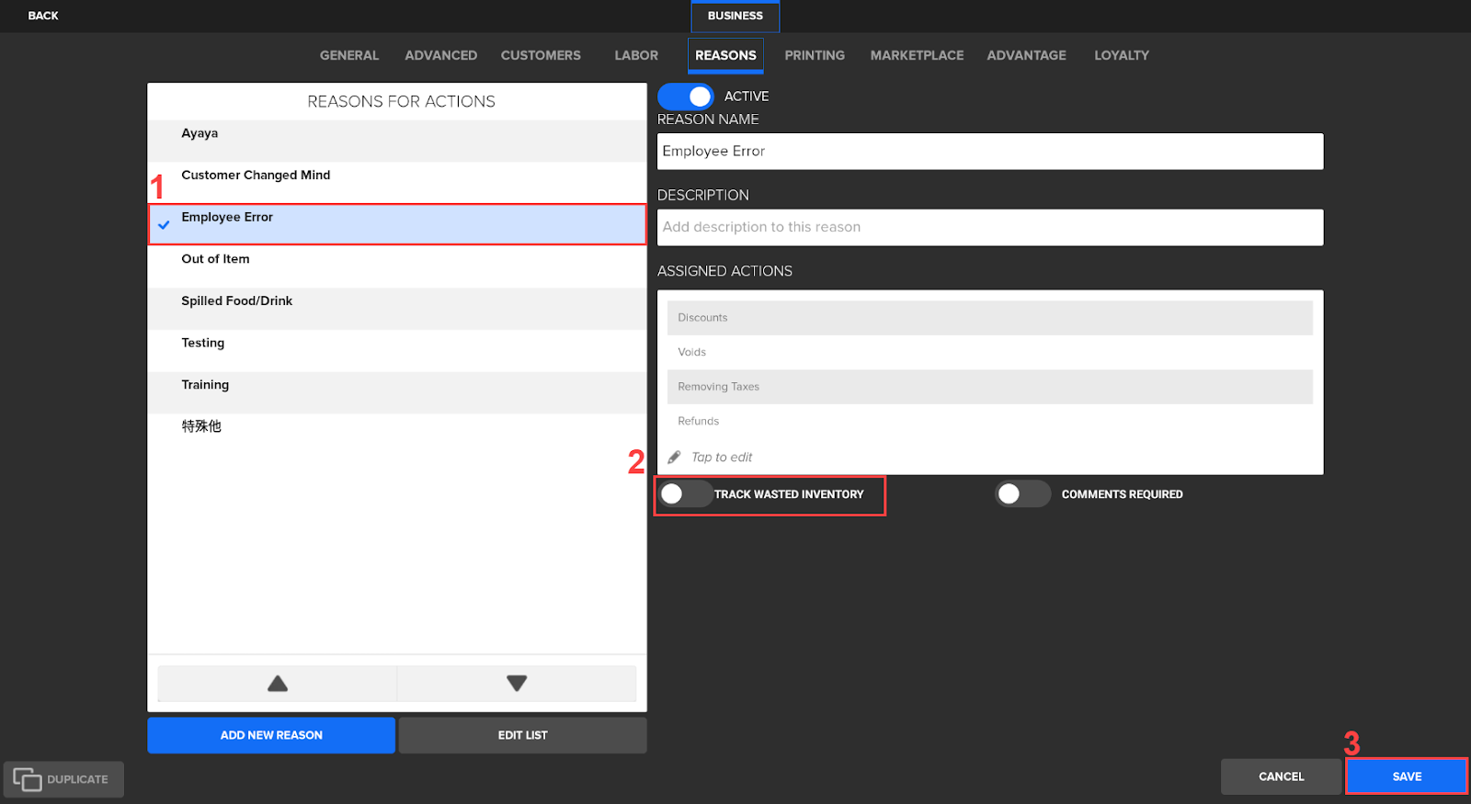Click the move up arrow icon
Viewport: 1471px width, 804px height.
278,684
